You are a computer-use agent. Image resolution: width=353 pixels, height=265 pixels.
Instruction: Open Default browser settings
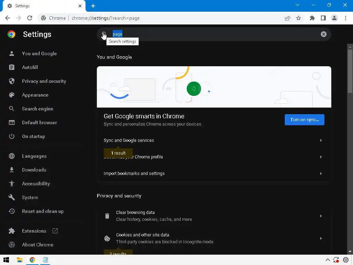pos(39,122)
